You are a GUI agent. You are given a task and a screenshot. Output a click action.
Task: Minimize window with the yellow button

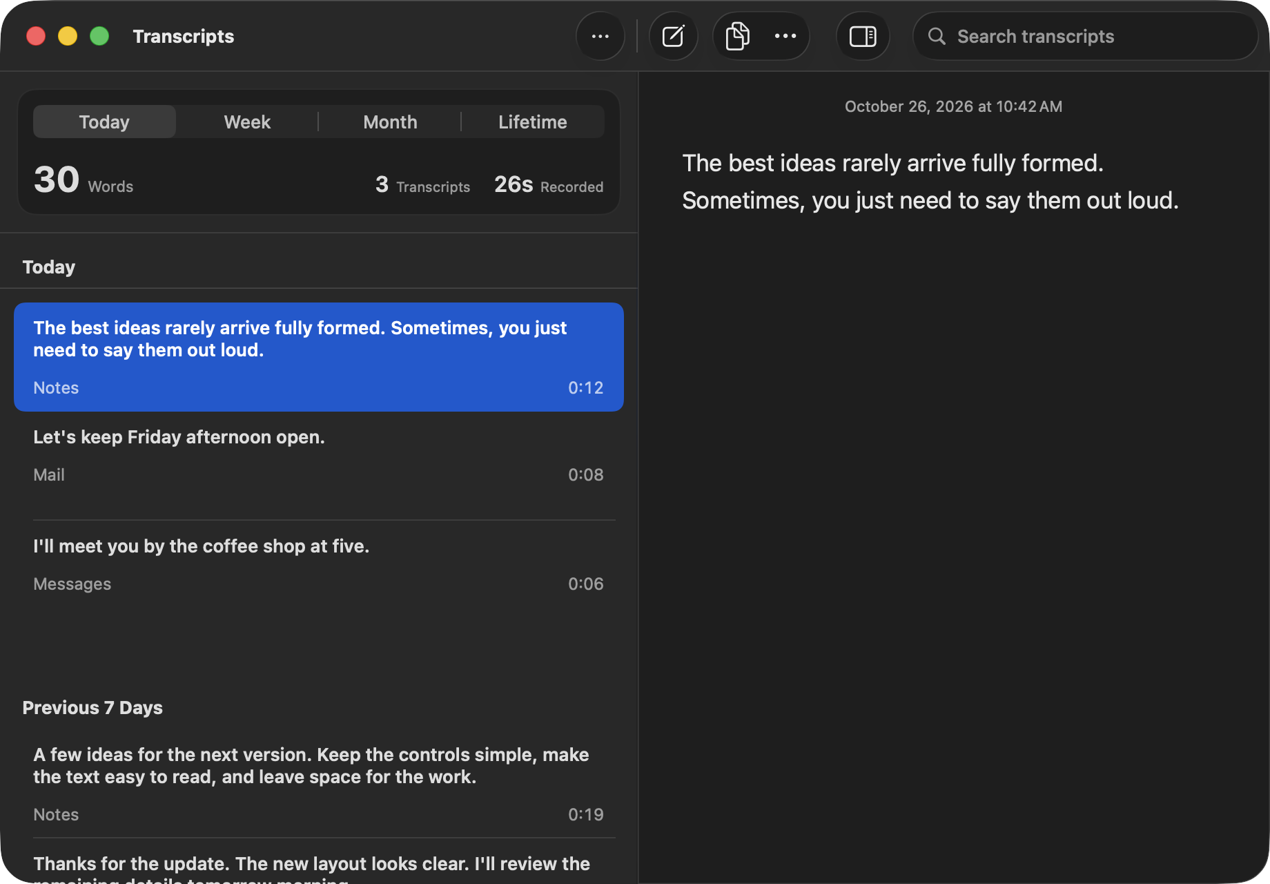(68, 36)
